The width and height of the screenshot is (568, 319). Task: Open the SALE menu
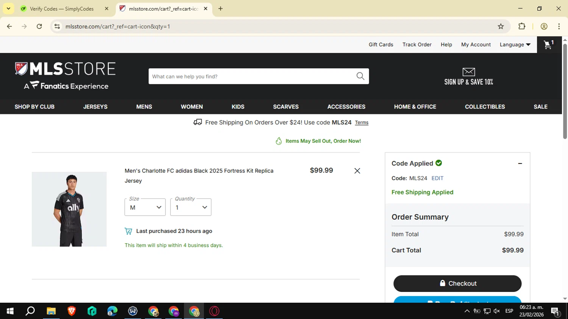(x=541, y=107)
